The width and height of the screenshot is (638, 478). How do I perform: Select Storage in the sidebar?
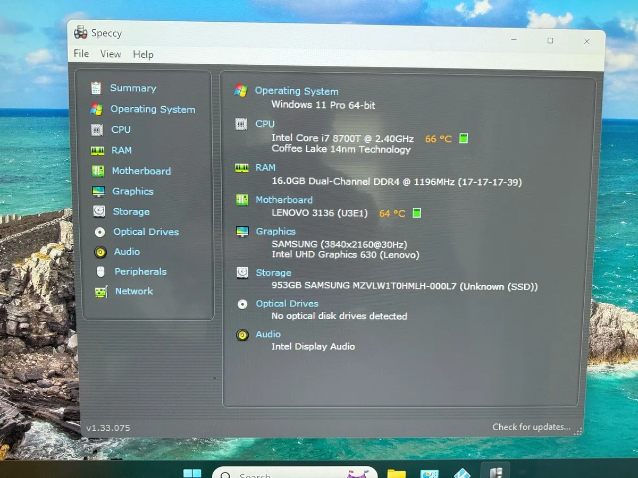coord(131,211)
